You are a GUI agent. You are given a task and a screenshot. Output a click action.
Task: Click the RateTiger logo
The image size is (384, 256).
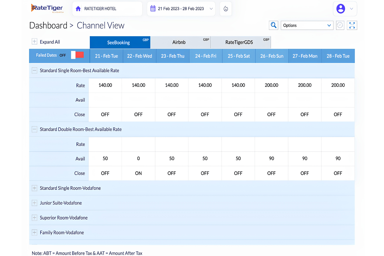pyautogui.click(x=47, y=8)
